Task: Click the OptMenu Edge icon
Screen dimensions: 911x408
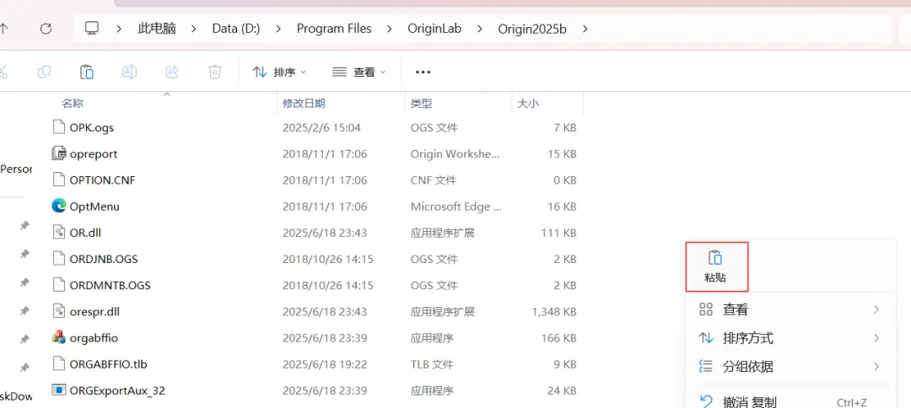Action: [x=58, y=206]
